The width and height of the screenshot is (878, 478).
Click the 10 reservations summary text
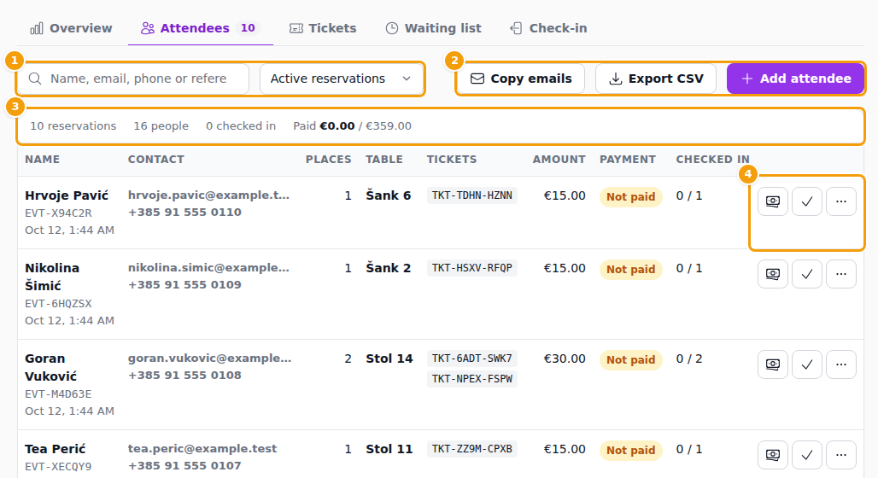click(x=73, y=126)
